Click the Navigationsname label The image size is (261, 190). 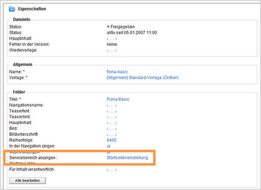[26, 105]
